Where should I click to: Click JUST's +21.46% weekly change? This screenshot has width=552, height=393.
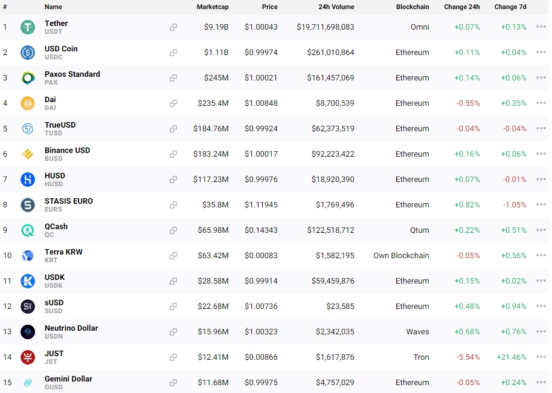(512, 357)
